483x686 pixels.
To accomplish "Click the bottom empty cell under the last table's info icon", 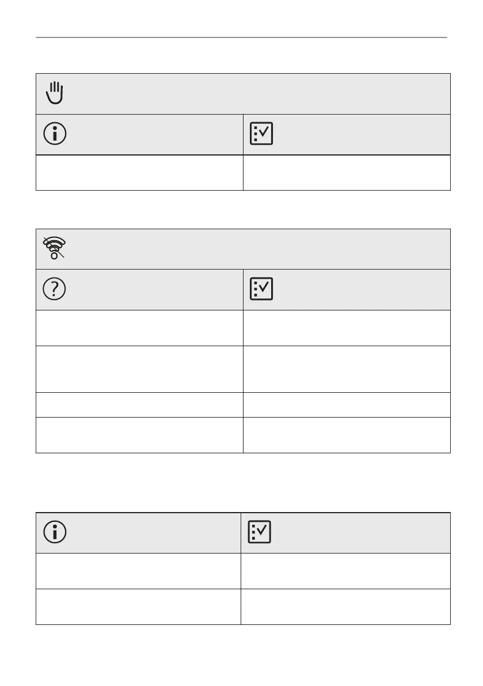I will point(138,607).
